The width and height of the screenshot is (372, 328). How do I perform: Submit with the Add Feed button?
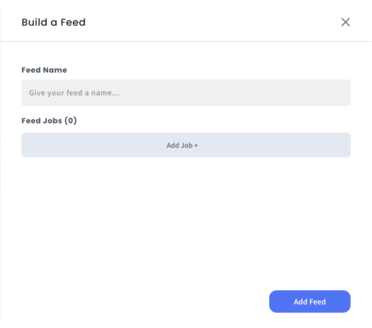pyautogui.click(x=310, y=301)
